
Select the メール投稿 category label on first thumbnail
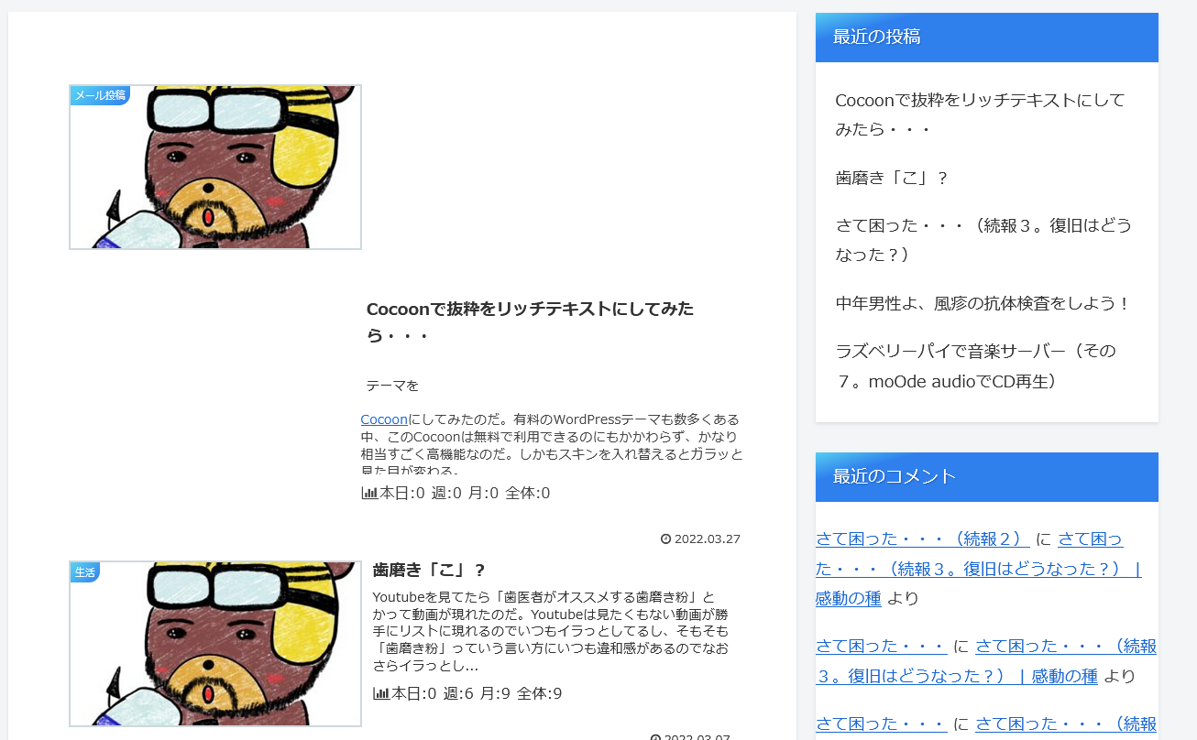(100, 95)
